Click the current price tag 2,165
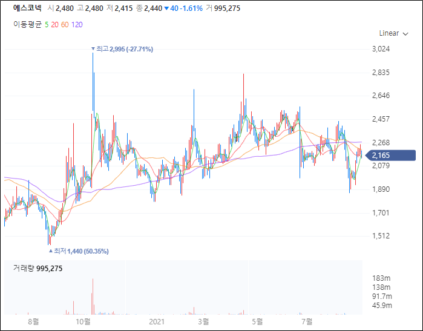423x331 pixels. [x=390, y=156]
